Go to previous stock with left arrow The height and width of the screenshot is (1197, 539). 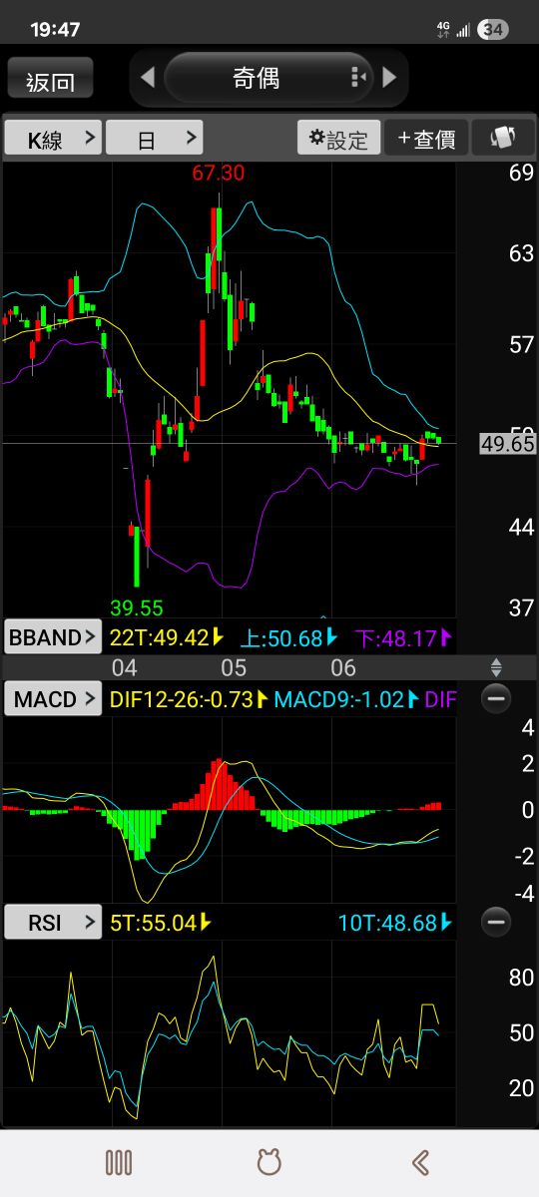[x=148, y=78]
